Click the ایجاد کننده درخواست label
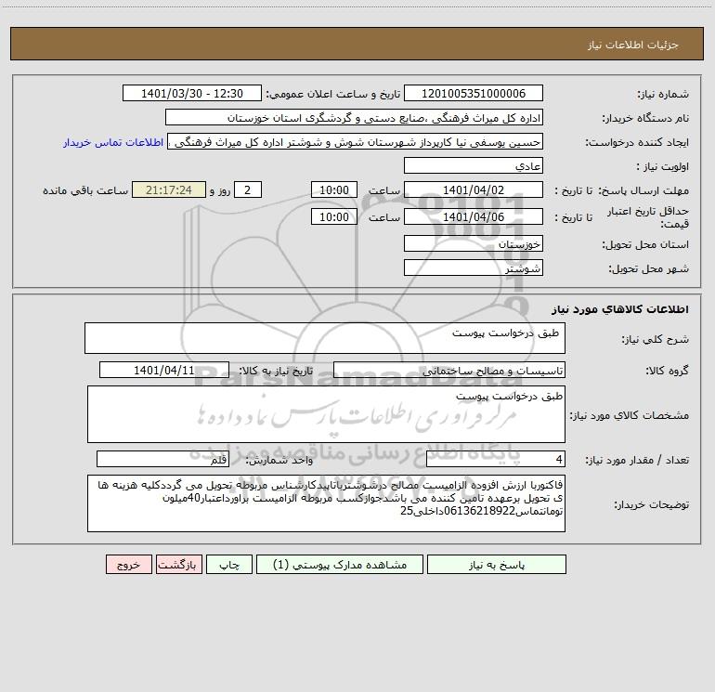This screenshot has width=715, height=692. pyautogui.click(x=637, y=143)
